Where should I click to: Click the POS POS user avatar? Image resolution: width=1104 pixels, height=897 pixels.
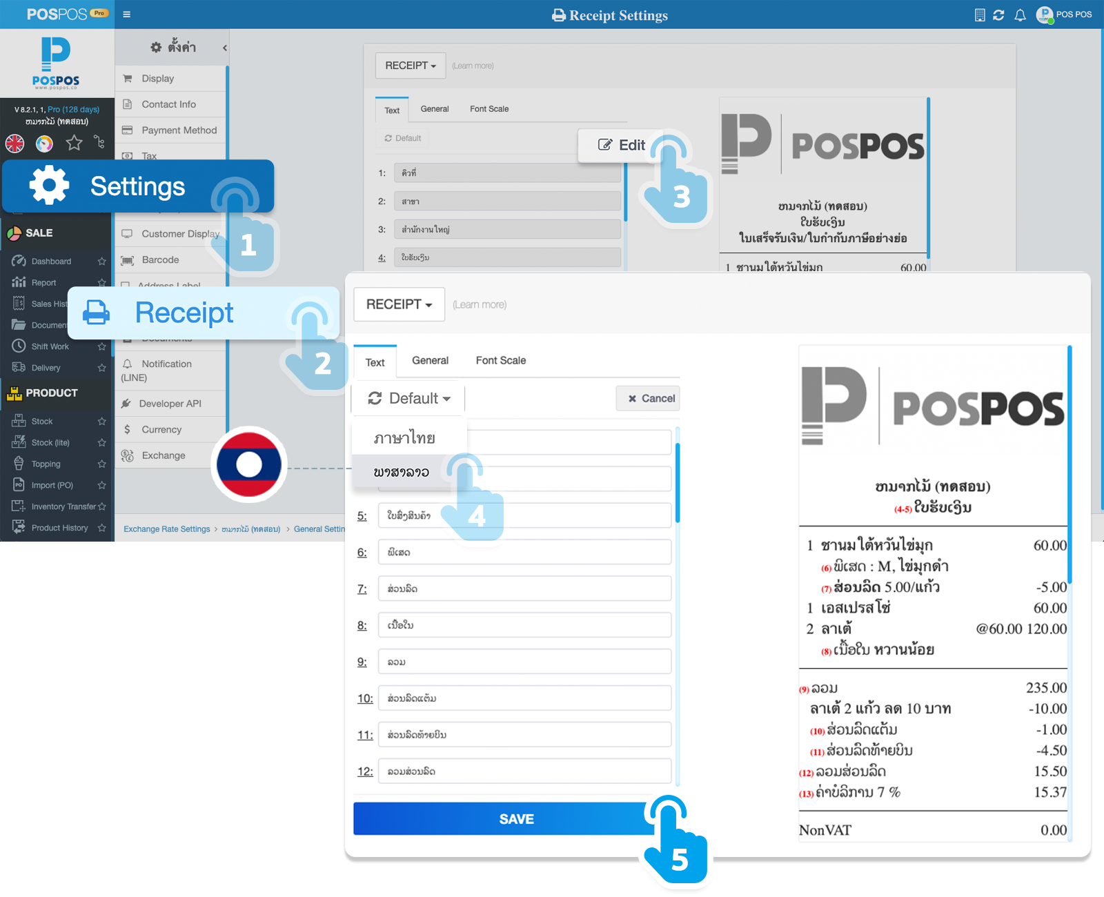[1045, 14]
